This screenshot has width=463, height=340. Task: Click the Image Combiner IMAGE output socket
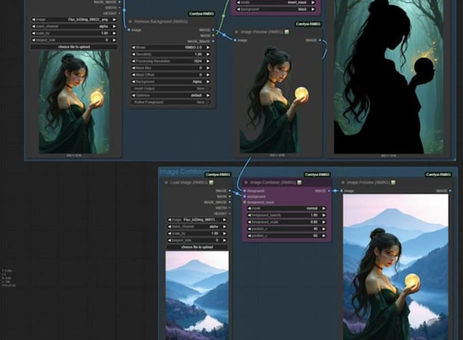[328, 191]
